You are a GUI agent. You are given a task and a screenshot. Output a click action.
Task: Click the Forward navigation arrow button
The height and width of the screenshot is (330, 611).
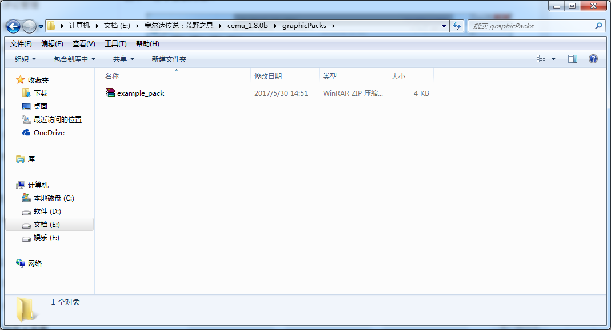29,26
